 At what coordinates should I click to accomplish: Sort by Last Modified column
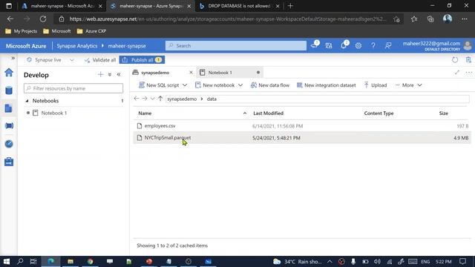[268, 113]
